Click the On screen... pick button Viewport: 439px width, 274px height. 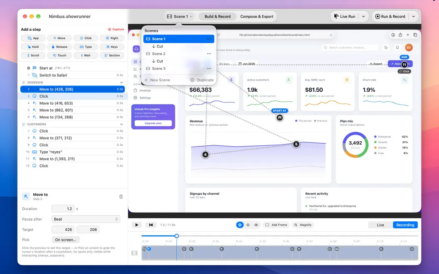point(66,240)
